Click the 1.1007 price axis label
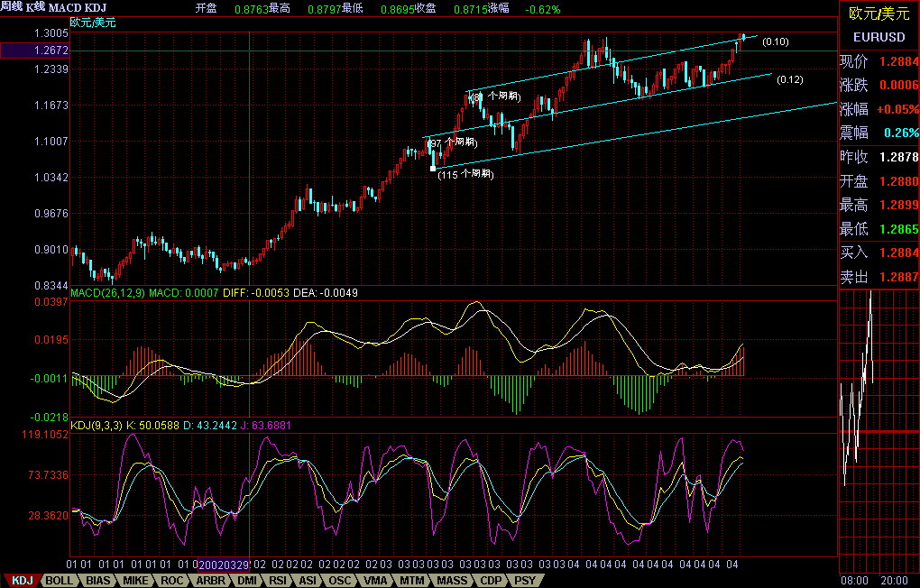920x588 pixels. (x=51, y=142)
